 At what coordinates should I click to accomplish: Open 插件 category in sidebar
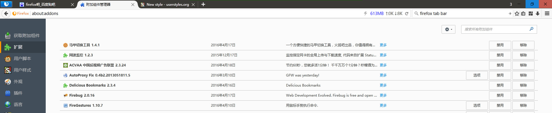pos(23,93)
